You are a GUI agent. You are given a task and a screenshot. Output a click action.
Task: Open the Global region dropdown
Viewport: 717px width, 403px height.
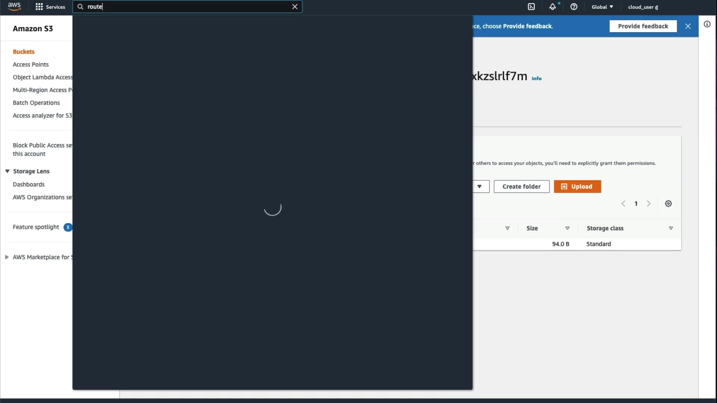pos(602,7)
